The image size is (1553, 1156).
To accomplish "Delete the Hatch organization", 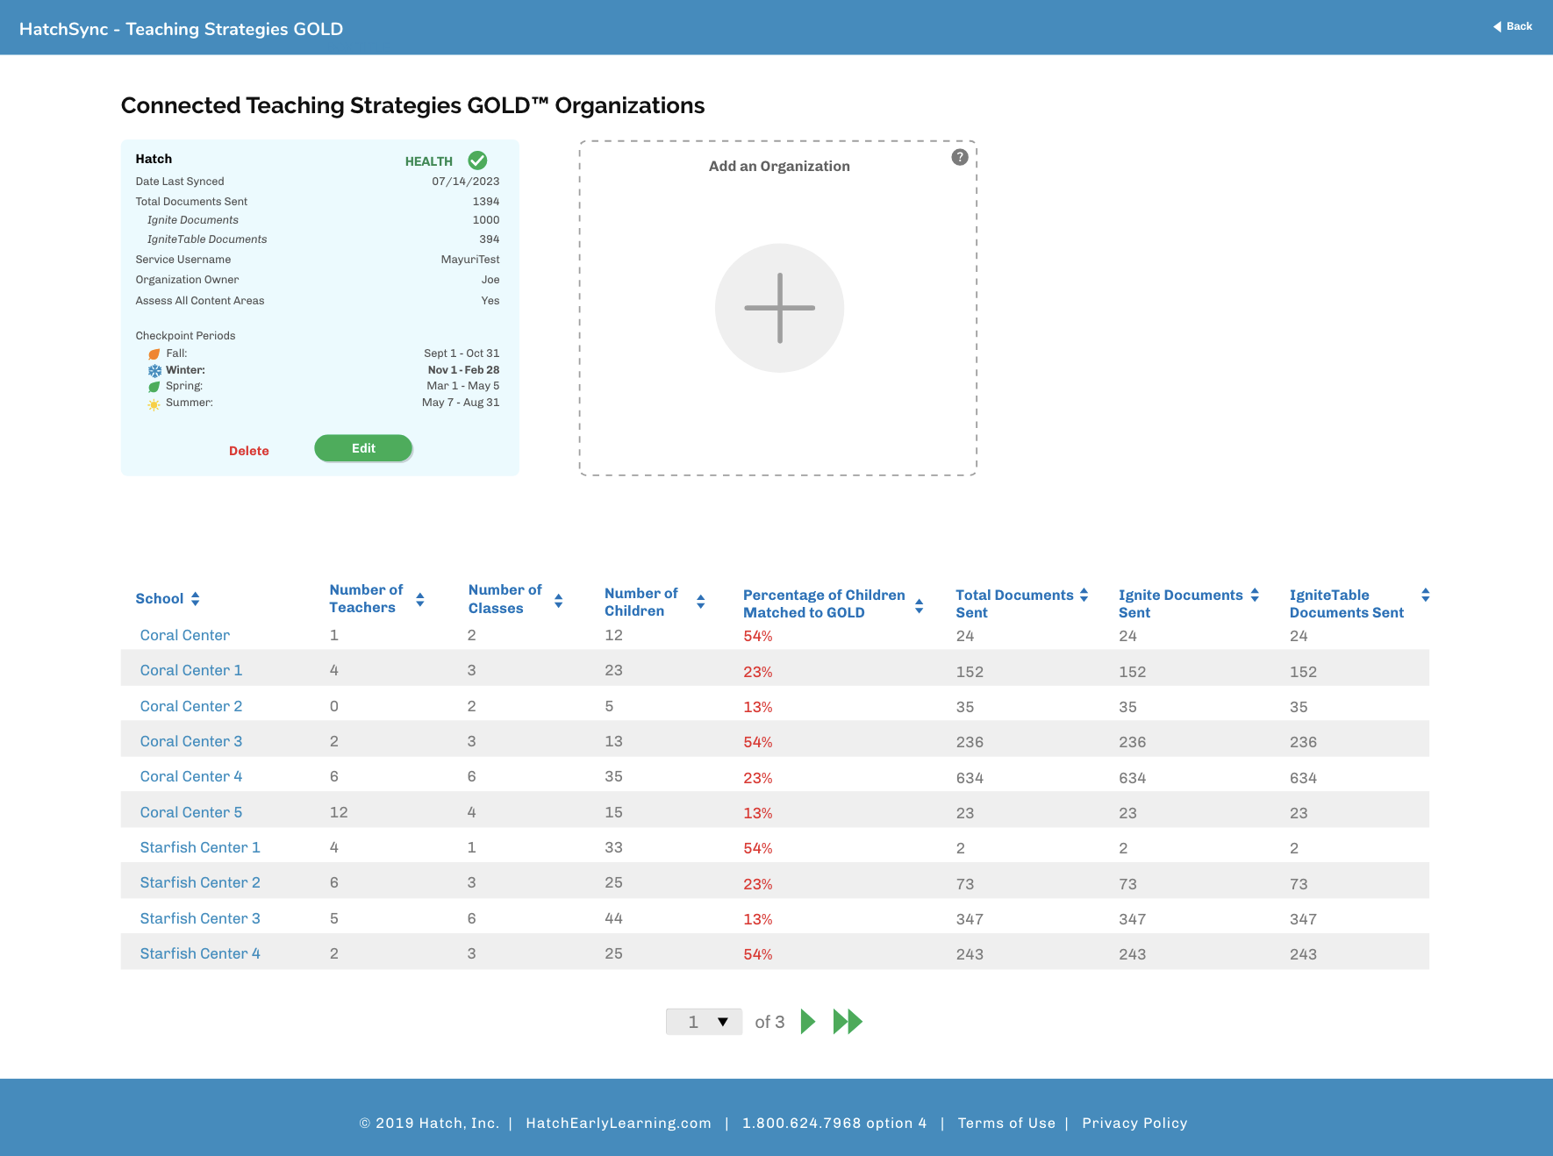I will tap(249, 451).
